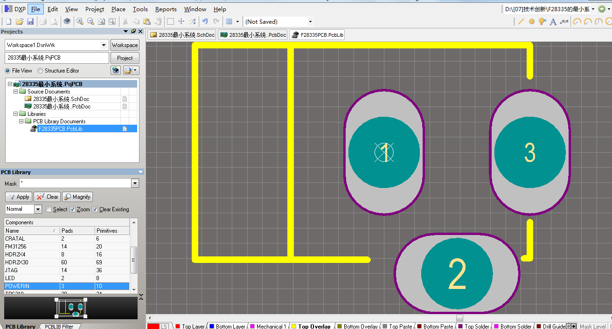Open the Tools menu

pyautogui.click(x=140, y=9)
